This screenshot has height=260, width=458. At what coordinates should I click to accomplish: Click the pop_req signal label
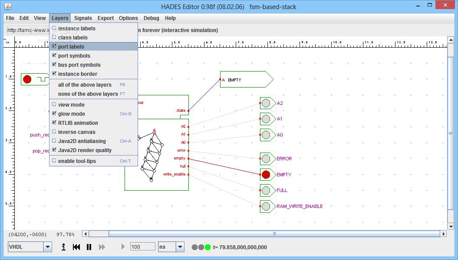pos(41,151)
